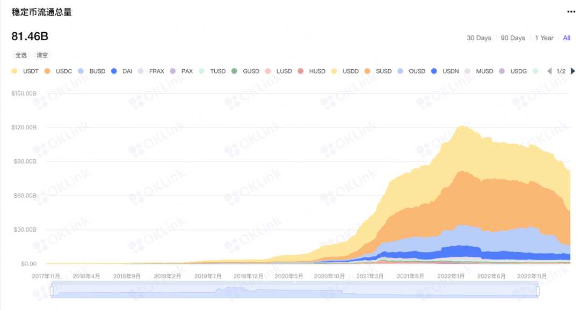Screen dimensions: 580x310
Task: Select the 30 Days range tab
Action: (x=479, y=38)
